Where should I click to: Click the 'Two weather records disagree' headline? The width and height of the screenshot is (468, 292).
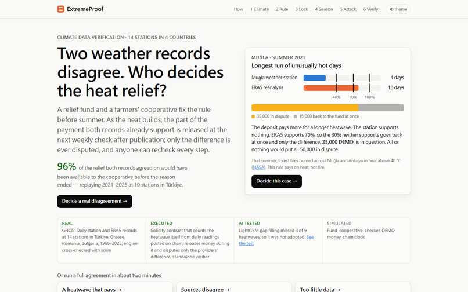pyautogui.click(x=141, y=72)
